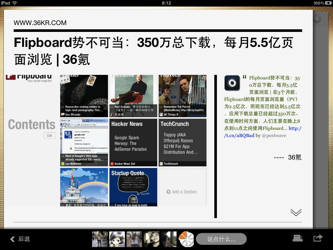Open the avatar of man standing on street

tap(100, 239)
